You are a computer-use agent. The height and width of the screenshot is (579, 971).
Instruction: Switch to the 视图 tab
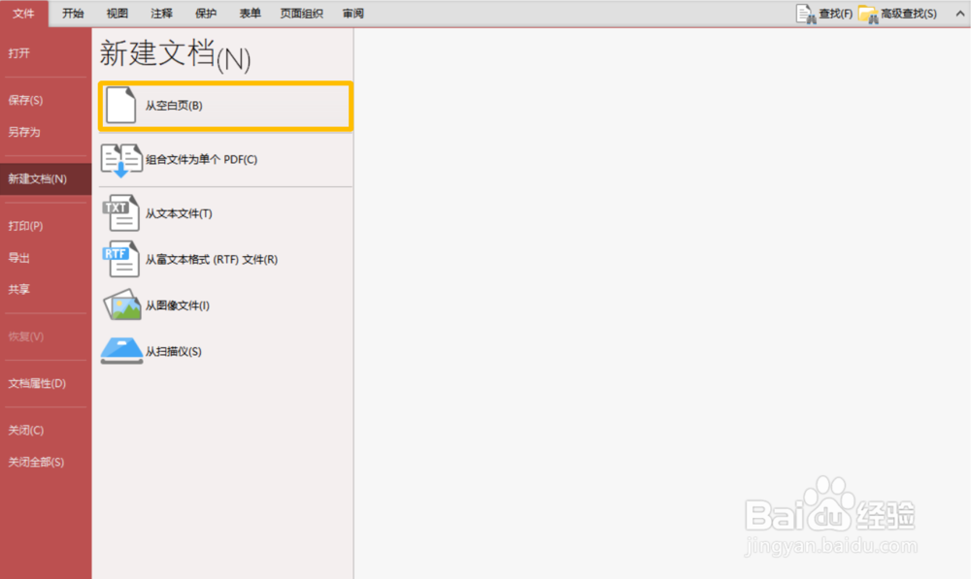click(x=117, y=13)
